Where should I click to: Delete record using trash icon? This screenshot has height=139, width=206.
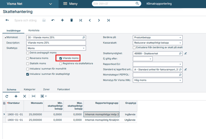tap(71, 20)
